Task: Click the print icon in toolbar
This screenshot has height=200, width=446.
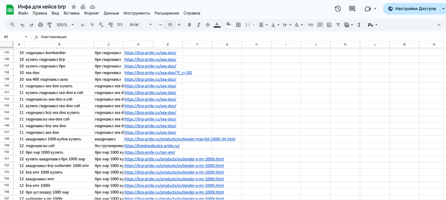Action: [41, 25]
